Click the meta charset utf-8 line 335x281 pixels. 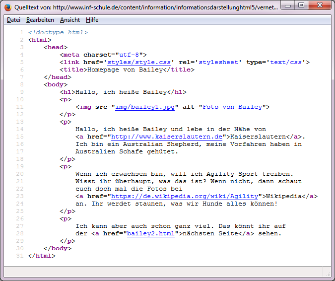pos(103,55)
